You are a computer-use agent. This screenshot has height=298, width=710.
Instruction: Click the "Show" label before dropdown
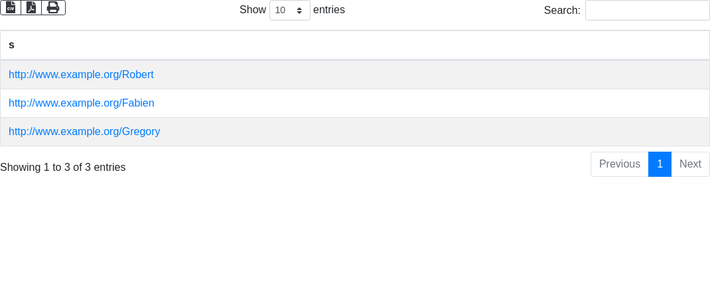(253, 10)
